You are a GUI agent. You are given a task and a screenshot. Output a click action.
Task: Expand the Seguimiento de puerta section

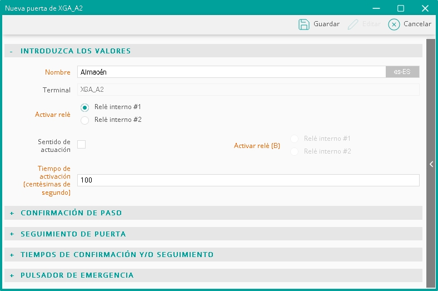213,234
